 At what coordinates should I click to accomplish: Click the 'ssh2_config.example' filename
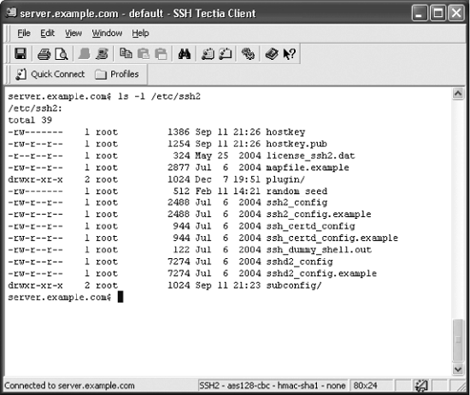pos(319,214)
